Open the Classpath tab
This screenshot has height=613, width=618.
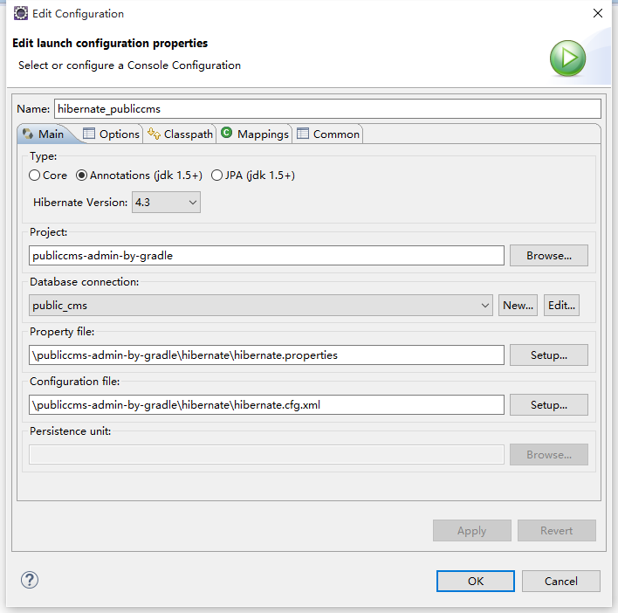click(180, 134)
